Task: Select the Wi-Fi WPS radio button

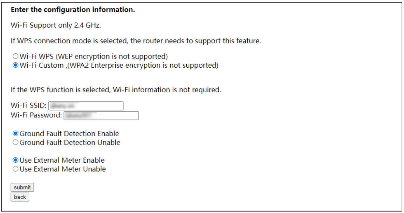Action: [x=15, y=56]
